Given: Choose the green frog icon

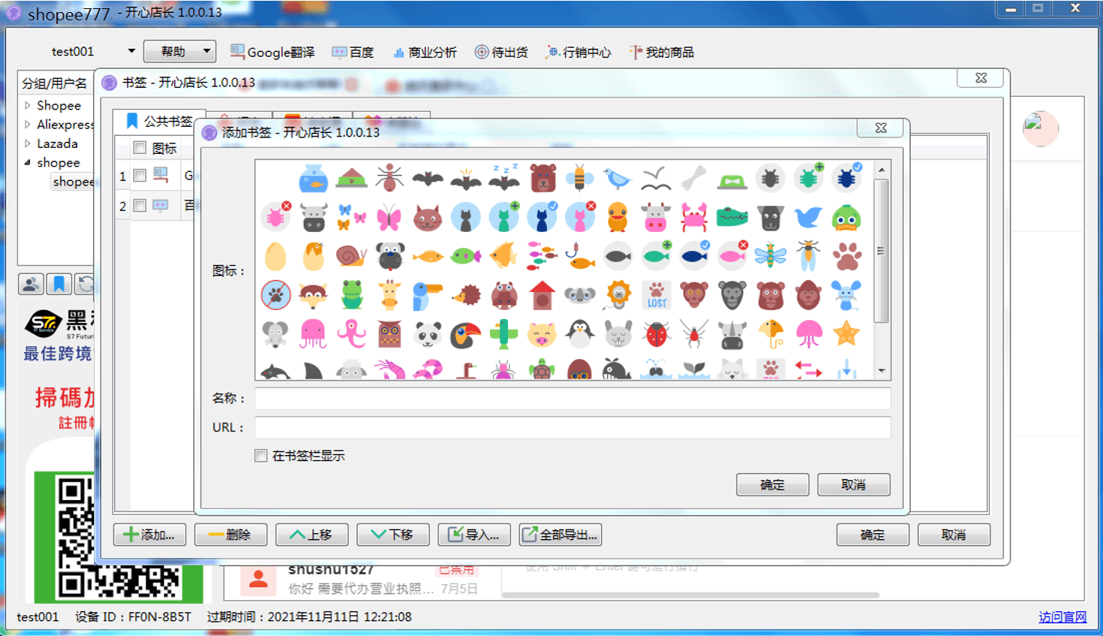Looking at the screenshot, I should pos(351,295).
